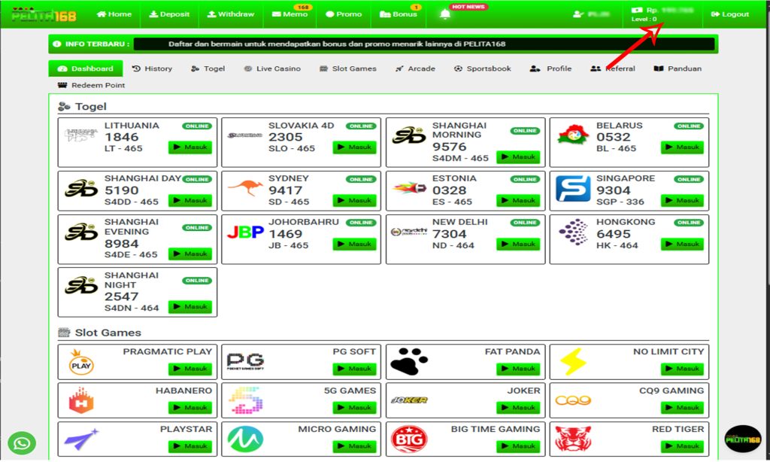Image resolution: width=770 pixels, height=462 pixels.
Task: Click the Fat Panda paw logo
Action: (x=408, y=362)
